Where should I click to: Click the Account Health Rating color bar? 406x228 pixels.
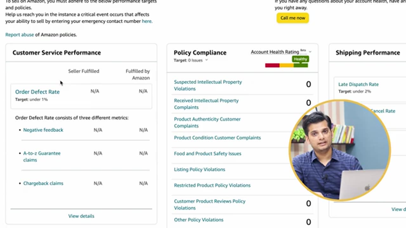286,66
